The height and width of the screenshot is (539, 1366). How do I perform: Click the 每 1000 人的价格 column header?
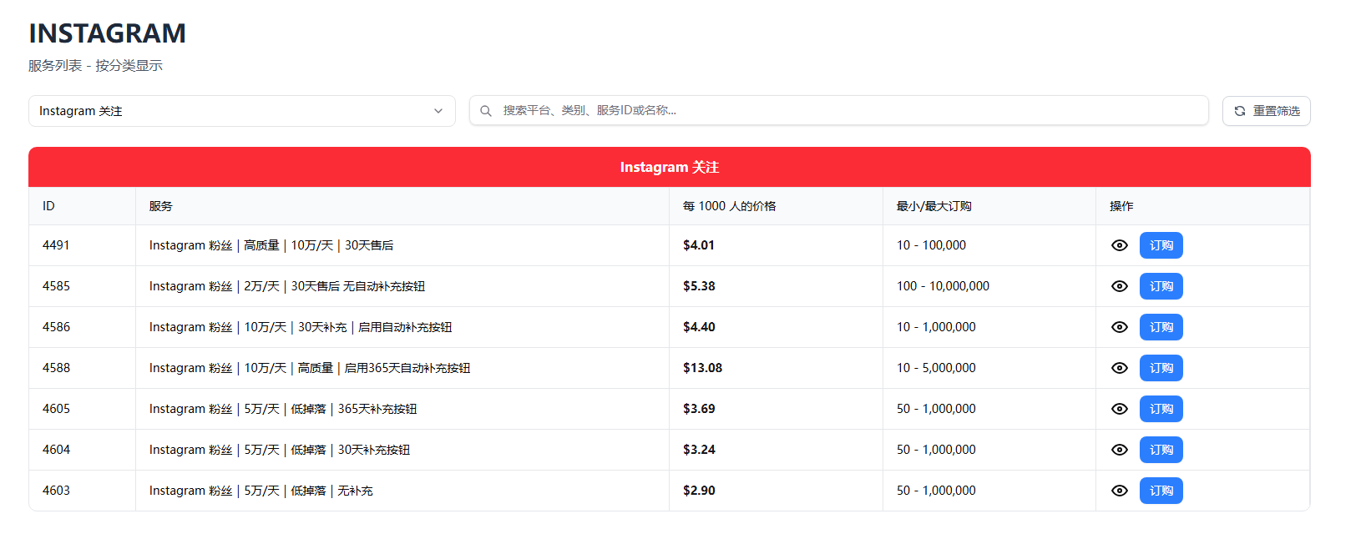coord(730,206)
